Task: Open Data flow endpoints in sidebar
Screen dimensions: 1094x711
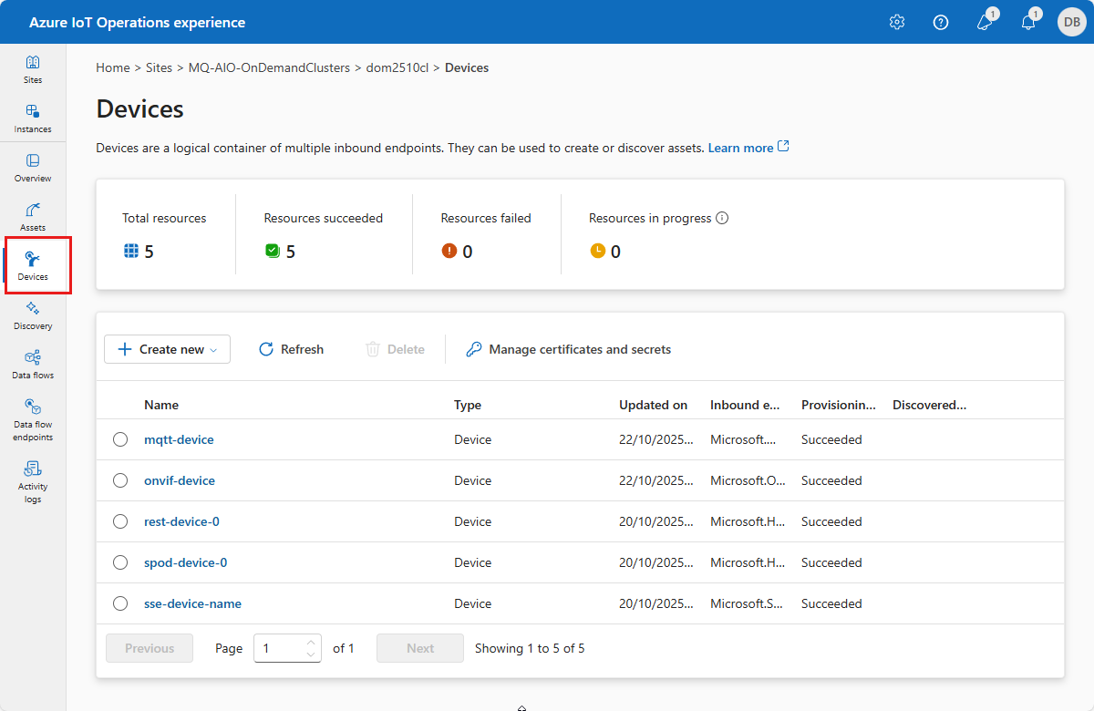Action: (x=33, y=417)
